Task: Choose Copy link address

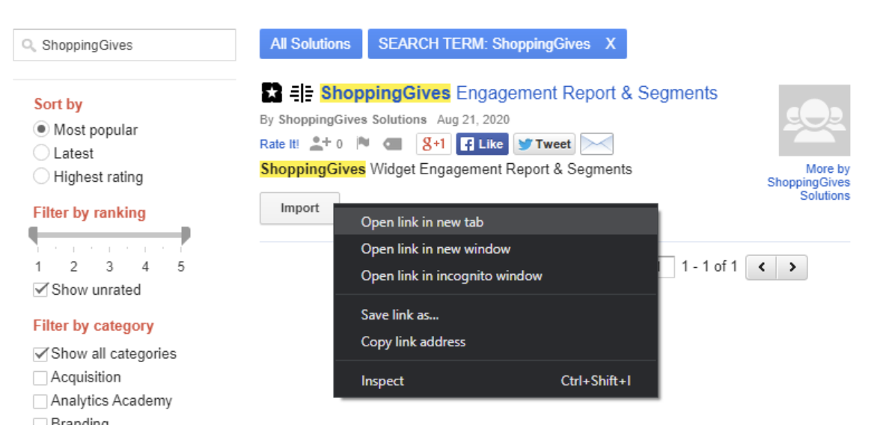Action: point(495,342)
